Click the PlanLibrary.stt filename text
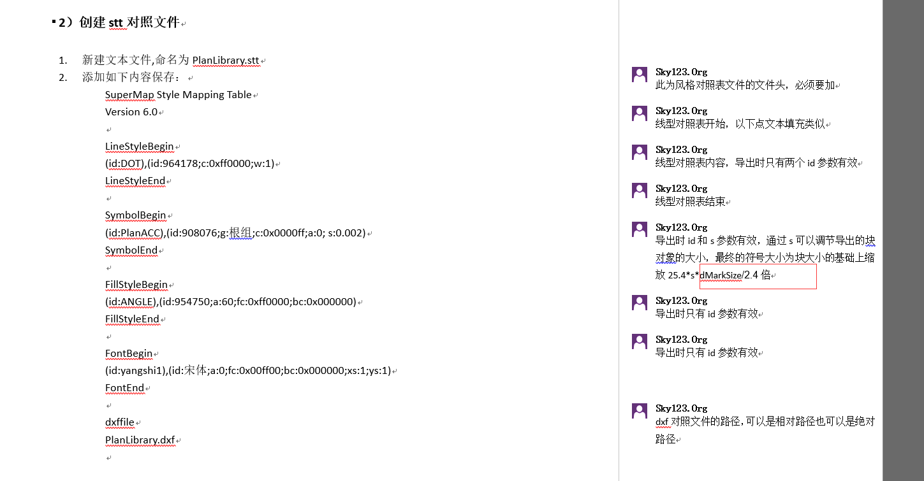Image resolution: width=924 pixels, height=481 pixels. click(226, 61)
